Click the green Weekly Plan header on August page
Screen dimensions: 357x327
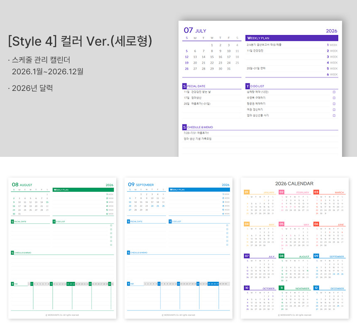tap(83, 190)
